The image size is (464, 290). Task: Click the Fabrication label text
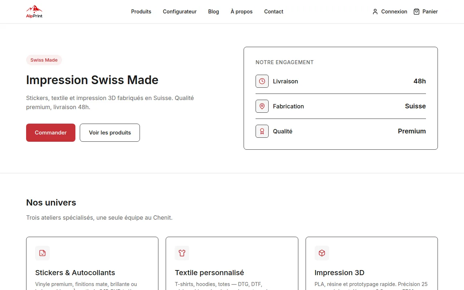pyautogui.click(x=288, y=106)
